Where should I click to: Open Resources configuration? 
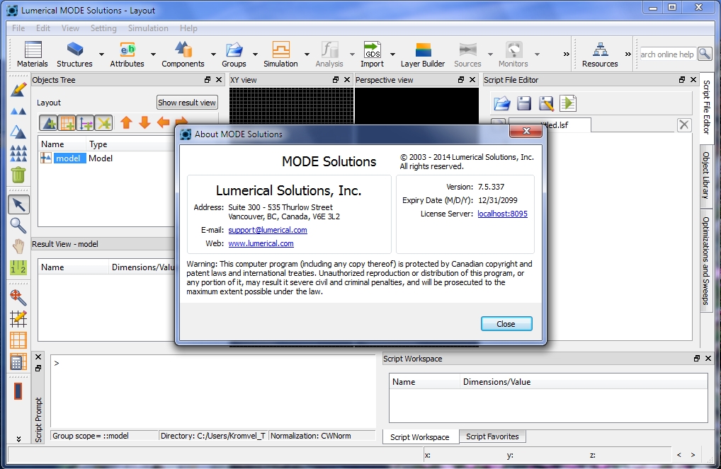click(x=600, y=54)
